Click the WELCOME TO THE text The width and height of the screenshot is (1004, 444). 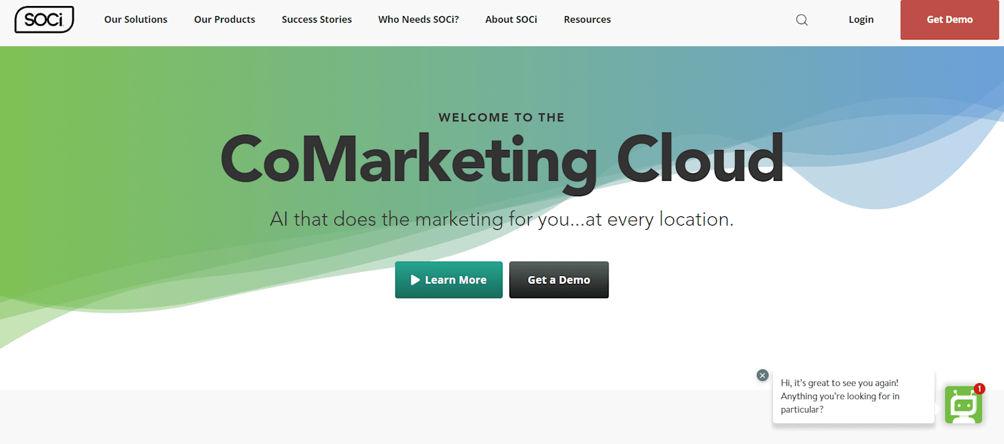(502, 117)
